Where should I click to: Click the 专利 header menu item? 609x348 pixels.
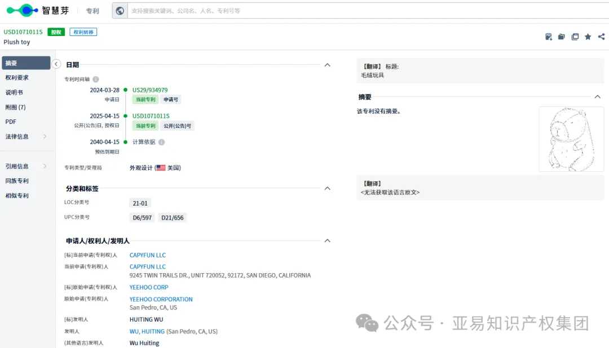pyautogui.click(x=92, y=11)
